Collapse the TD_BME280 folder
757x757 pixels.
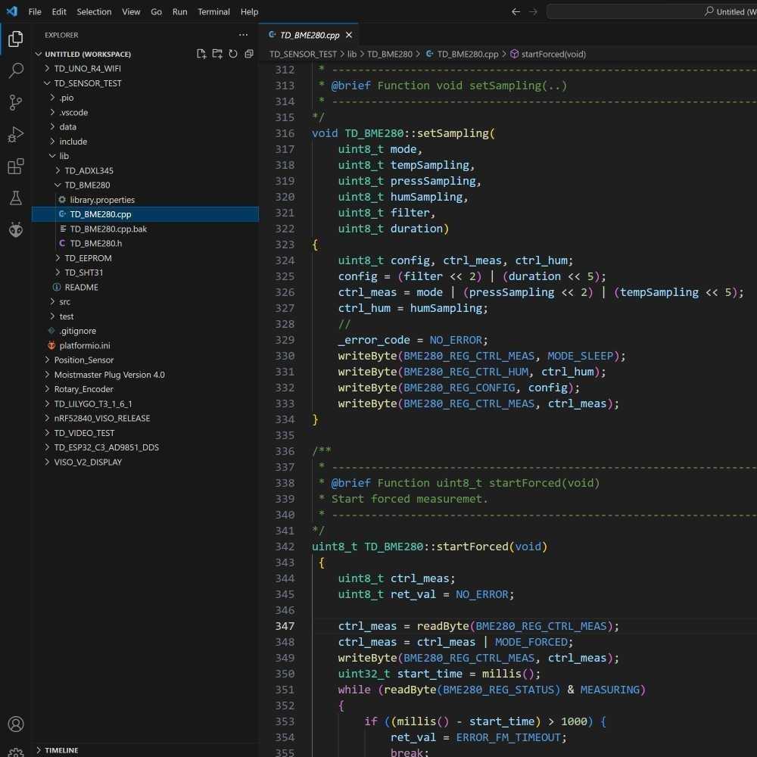(87, 185)
